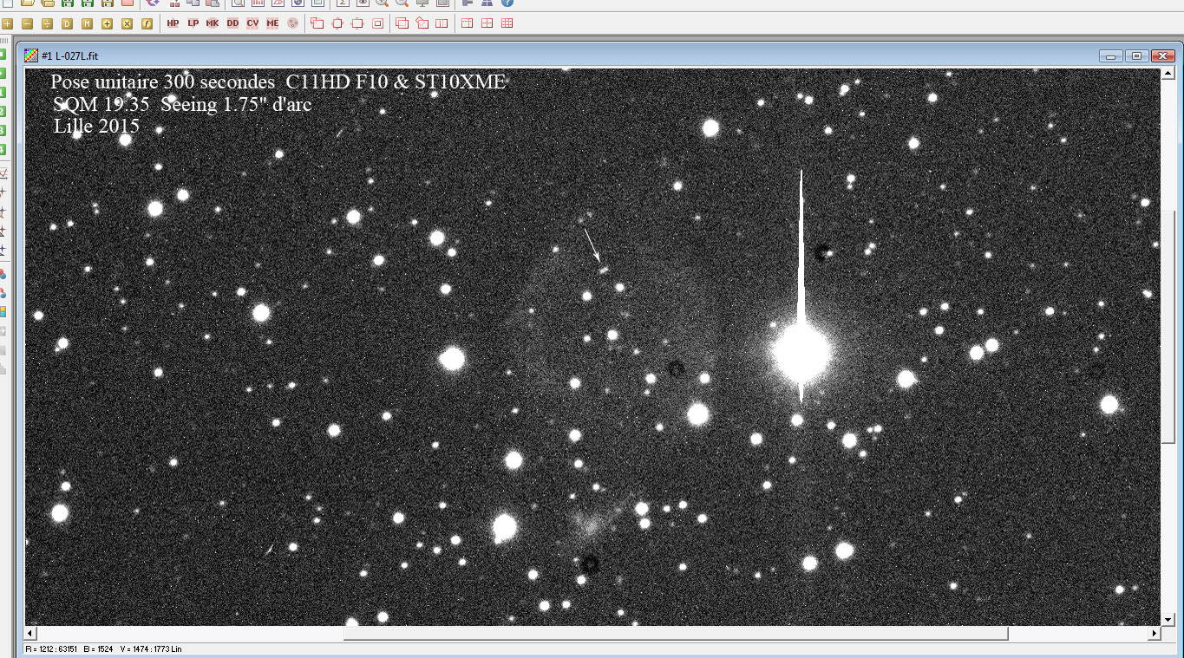The image size is (1184, 658).
Task: Click the sigma statistics icon in top toolbar
Action: 343,3
